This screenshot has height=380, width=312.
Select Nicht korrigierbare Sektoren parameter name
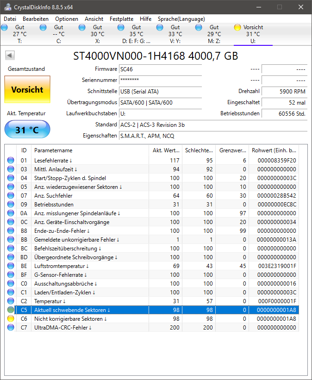click(x=70, y=319)
